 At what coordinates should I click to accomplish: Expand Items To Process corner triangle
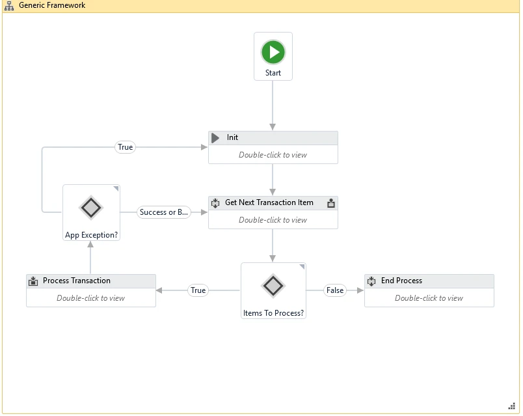(302, 266)
